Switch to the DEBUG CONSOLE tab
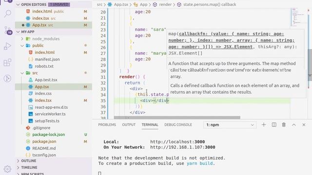 pos(178,125)
